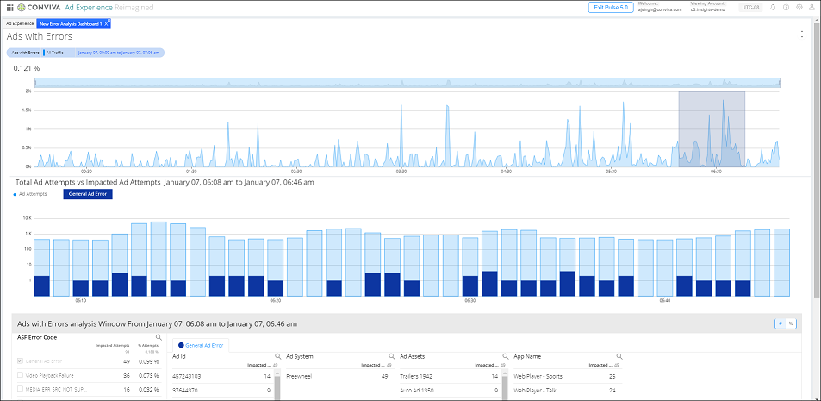821x401 pixels.
Task: Open the UTC-08 timezone dropdown
Action: (750, 7)
